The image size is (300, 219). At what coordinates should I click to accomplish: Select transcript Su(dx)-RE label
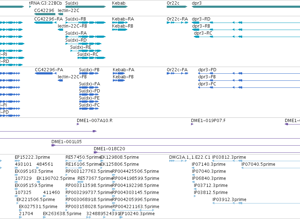(80, 47)
